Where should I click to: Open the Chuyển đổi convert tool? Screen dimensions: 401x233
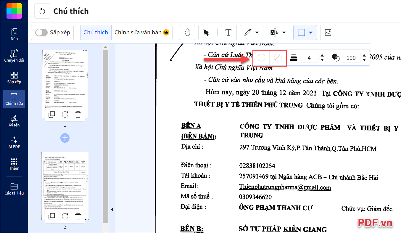coord(14,56)
